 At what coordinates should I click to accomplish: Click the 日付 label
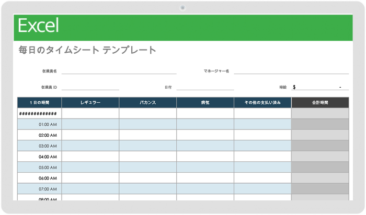(168, 87)
